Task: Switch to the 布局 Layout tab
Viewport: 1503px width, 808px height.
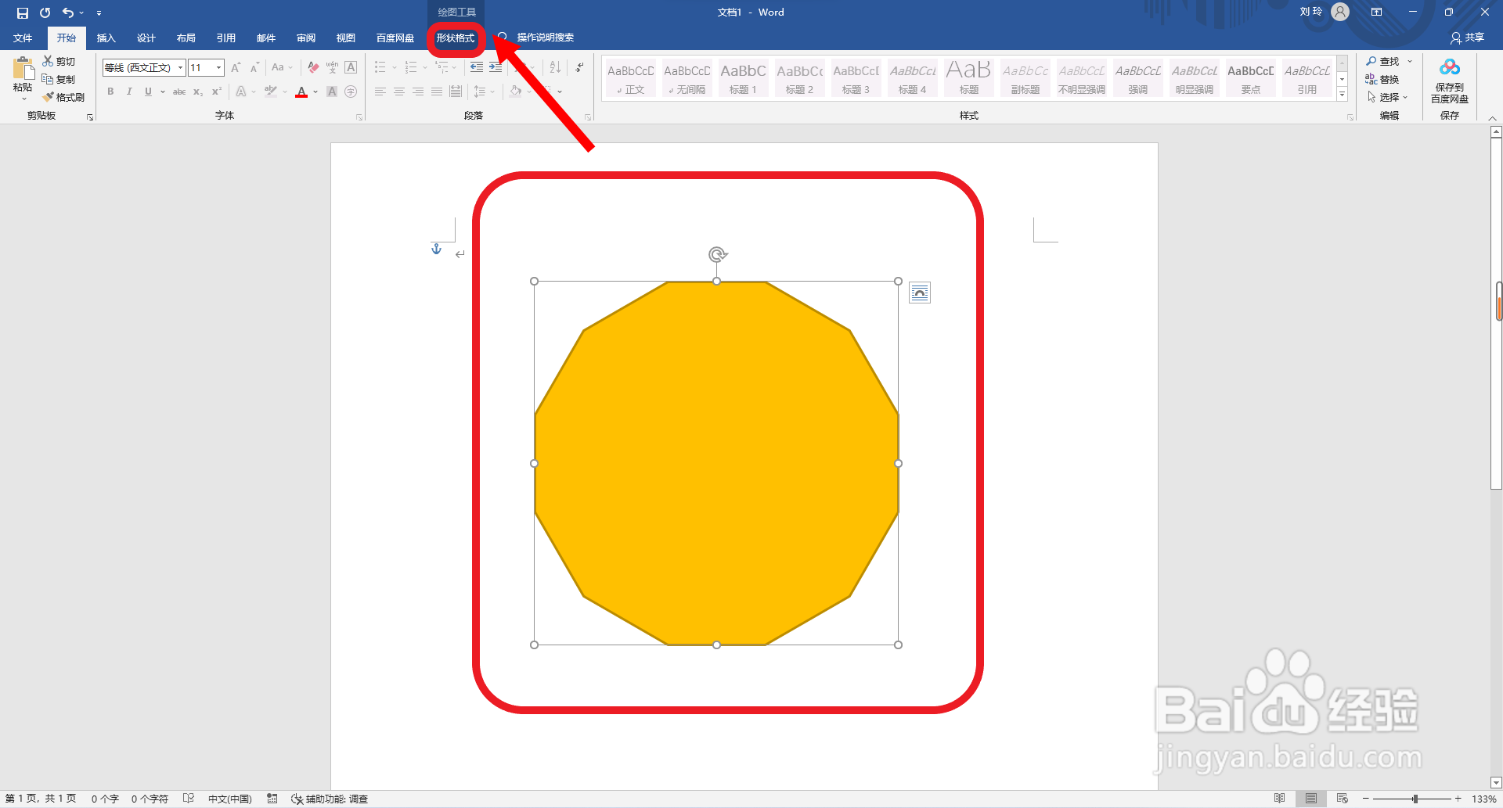Action: pyautogui.click(x=186, y=38)
